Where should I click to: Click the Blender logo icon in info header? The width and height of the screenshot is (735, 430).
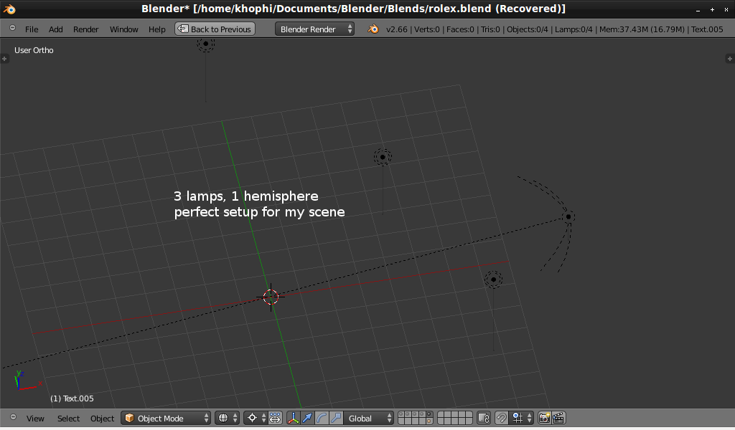(x=373, y=29)
